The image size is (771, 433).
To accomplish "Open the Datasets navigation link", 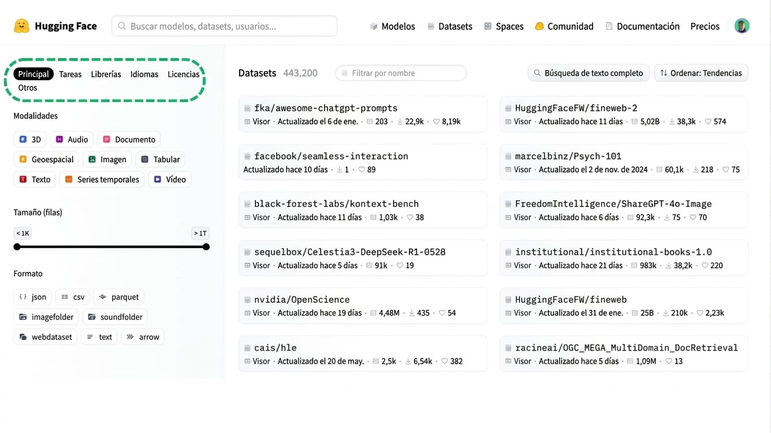I will pos(450,26).
